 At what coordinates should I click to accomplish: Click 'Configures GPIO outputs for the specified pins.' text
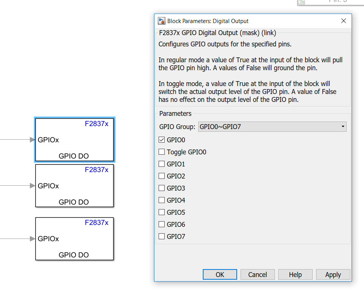click(x=225, y=44)
